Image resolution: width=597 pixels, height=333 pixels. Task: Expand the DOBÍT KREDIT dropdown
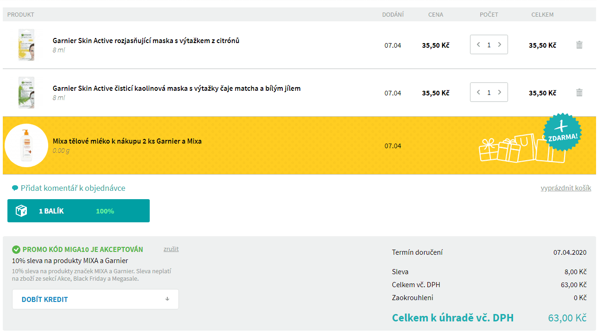95,299
